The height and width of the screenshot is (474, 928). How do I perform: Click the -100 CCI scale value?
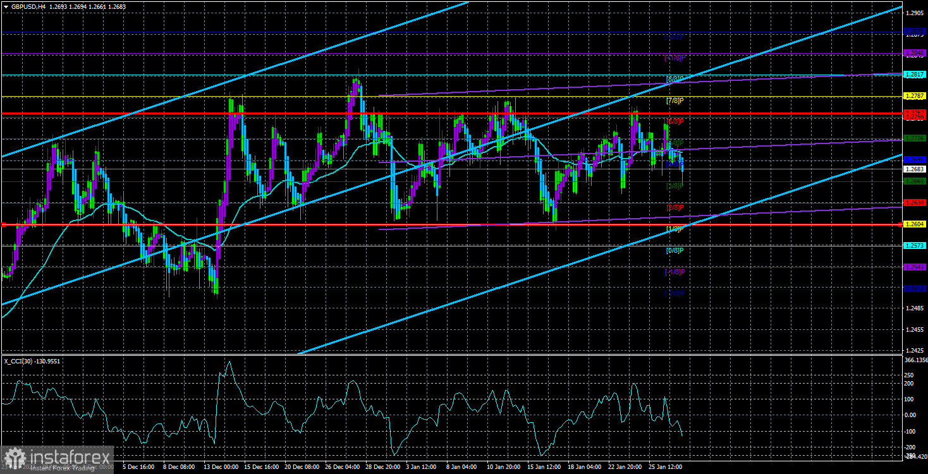[x=911, y=432]
